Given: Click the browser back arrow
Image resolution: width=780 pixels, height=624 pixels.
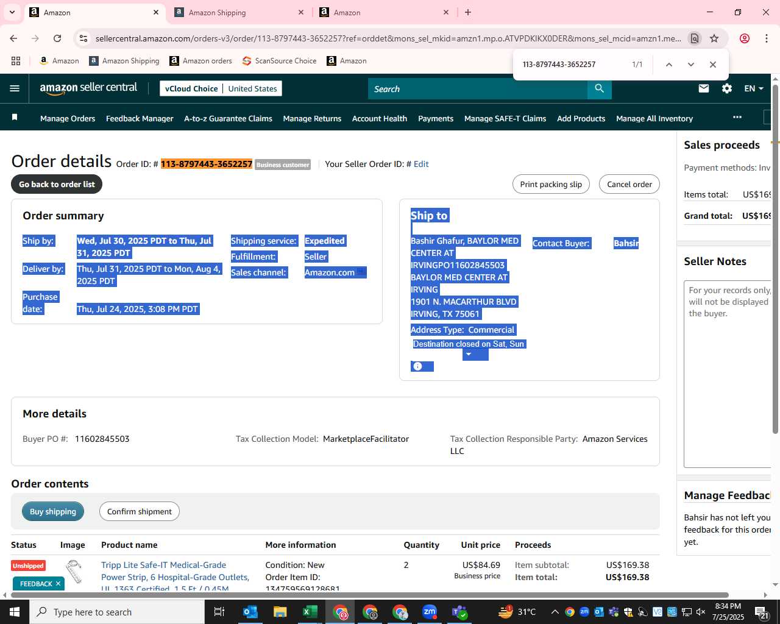Looking at the screenshot, I should coord(13,38).
